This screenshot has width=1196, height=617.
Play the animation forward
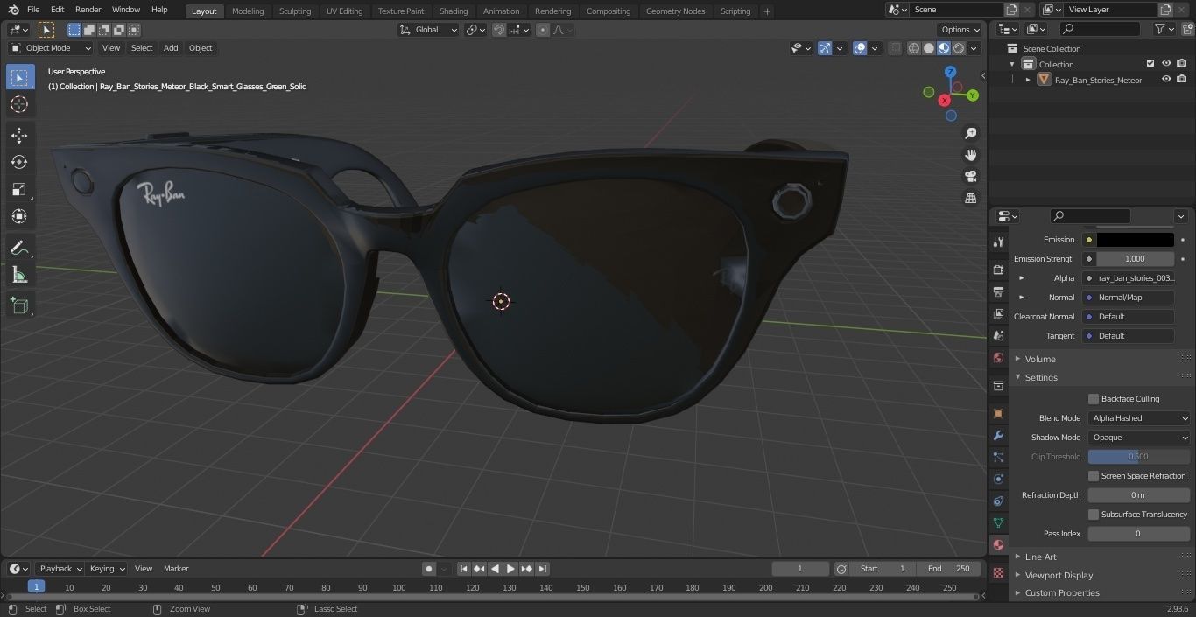pos(510,569)
